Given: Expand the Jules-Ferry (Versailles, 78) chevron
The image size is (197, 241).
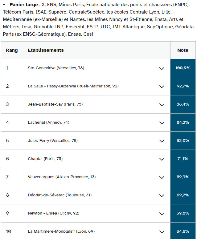Looking at the screenshot, I should [x=162, y=141].
